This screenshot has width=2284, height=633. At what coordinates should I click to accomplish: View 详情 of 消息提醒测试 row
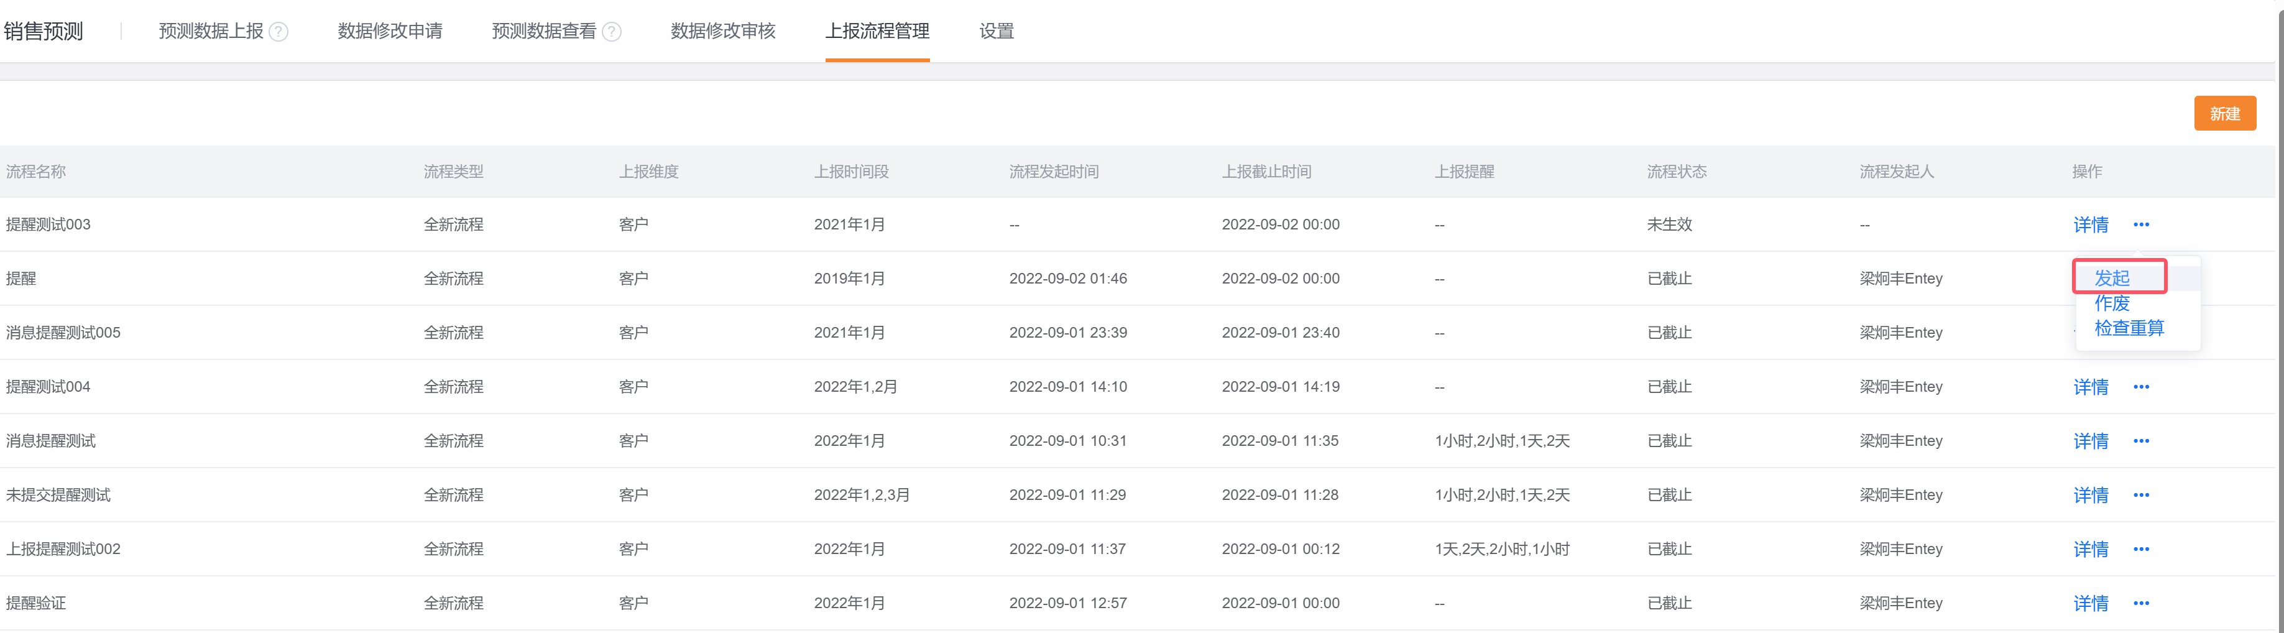point(2091,441)
